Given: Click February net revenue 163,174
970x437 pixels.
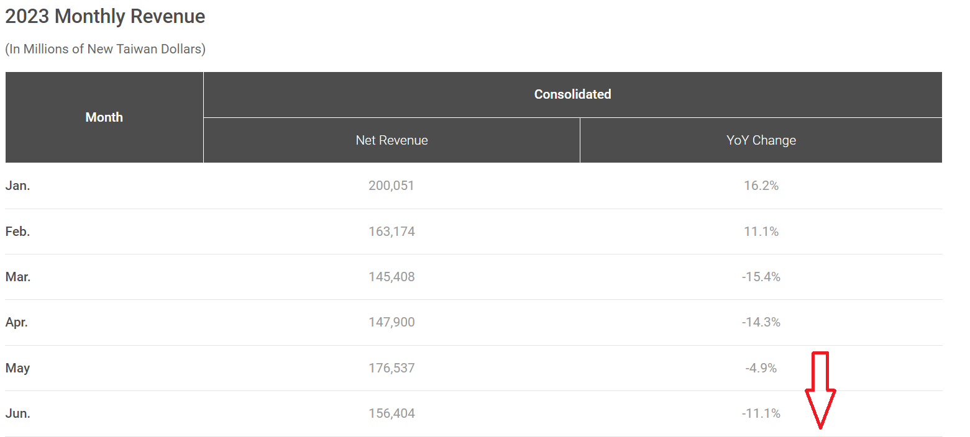Looking at the screenshot, I should point(391,232).
